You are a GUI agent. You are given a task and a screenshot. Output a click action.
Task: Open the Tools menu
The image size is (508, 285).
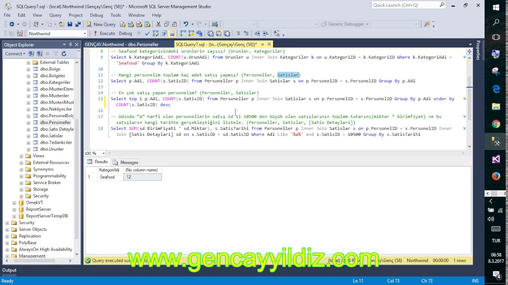pyautogui.click(x=115, y=15)
